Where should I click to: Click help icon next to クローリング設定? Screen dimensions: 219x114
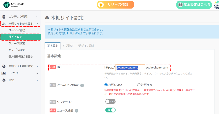coord(82,85)
